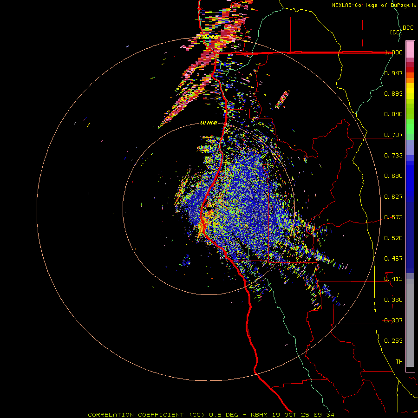Click the 0.680 legend value

(393, 176)
